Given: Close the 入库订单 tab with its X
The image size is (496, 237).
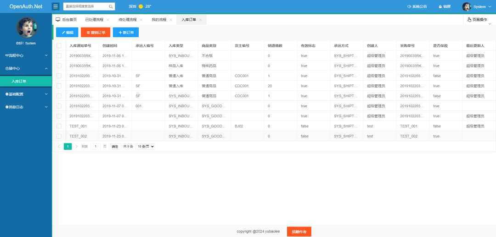Looking at the screenshot, I should [x=200, y=20].
